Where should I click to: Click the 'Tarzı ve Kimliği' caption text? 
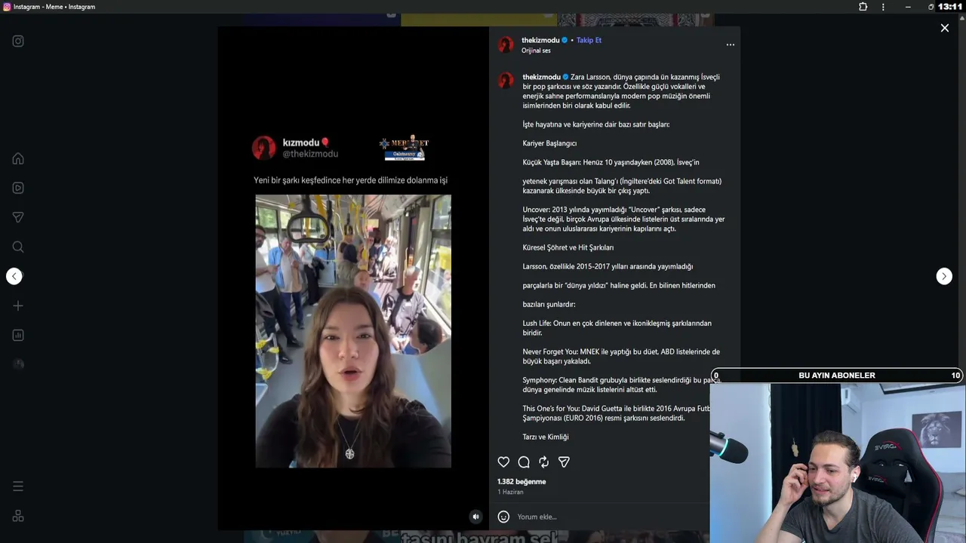[546, 437]
